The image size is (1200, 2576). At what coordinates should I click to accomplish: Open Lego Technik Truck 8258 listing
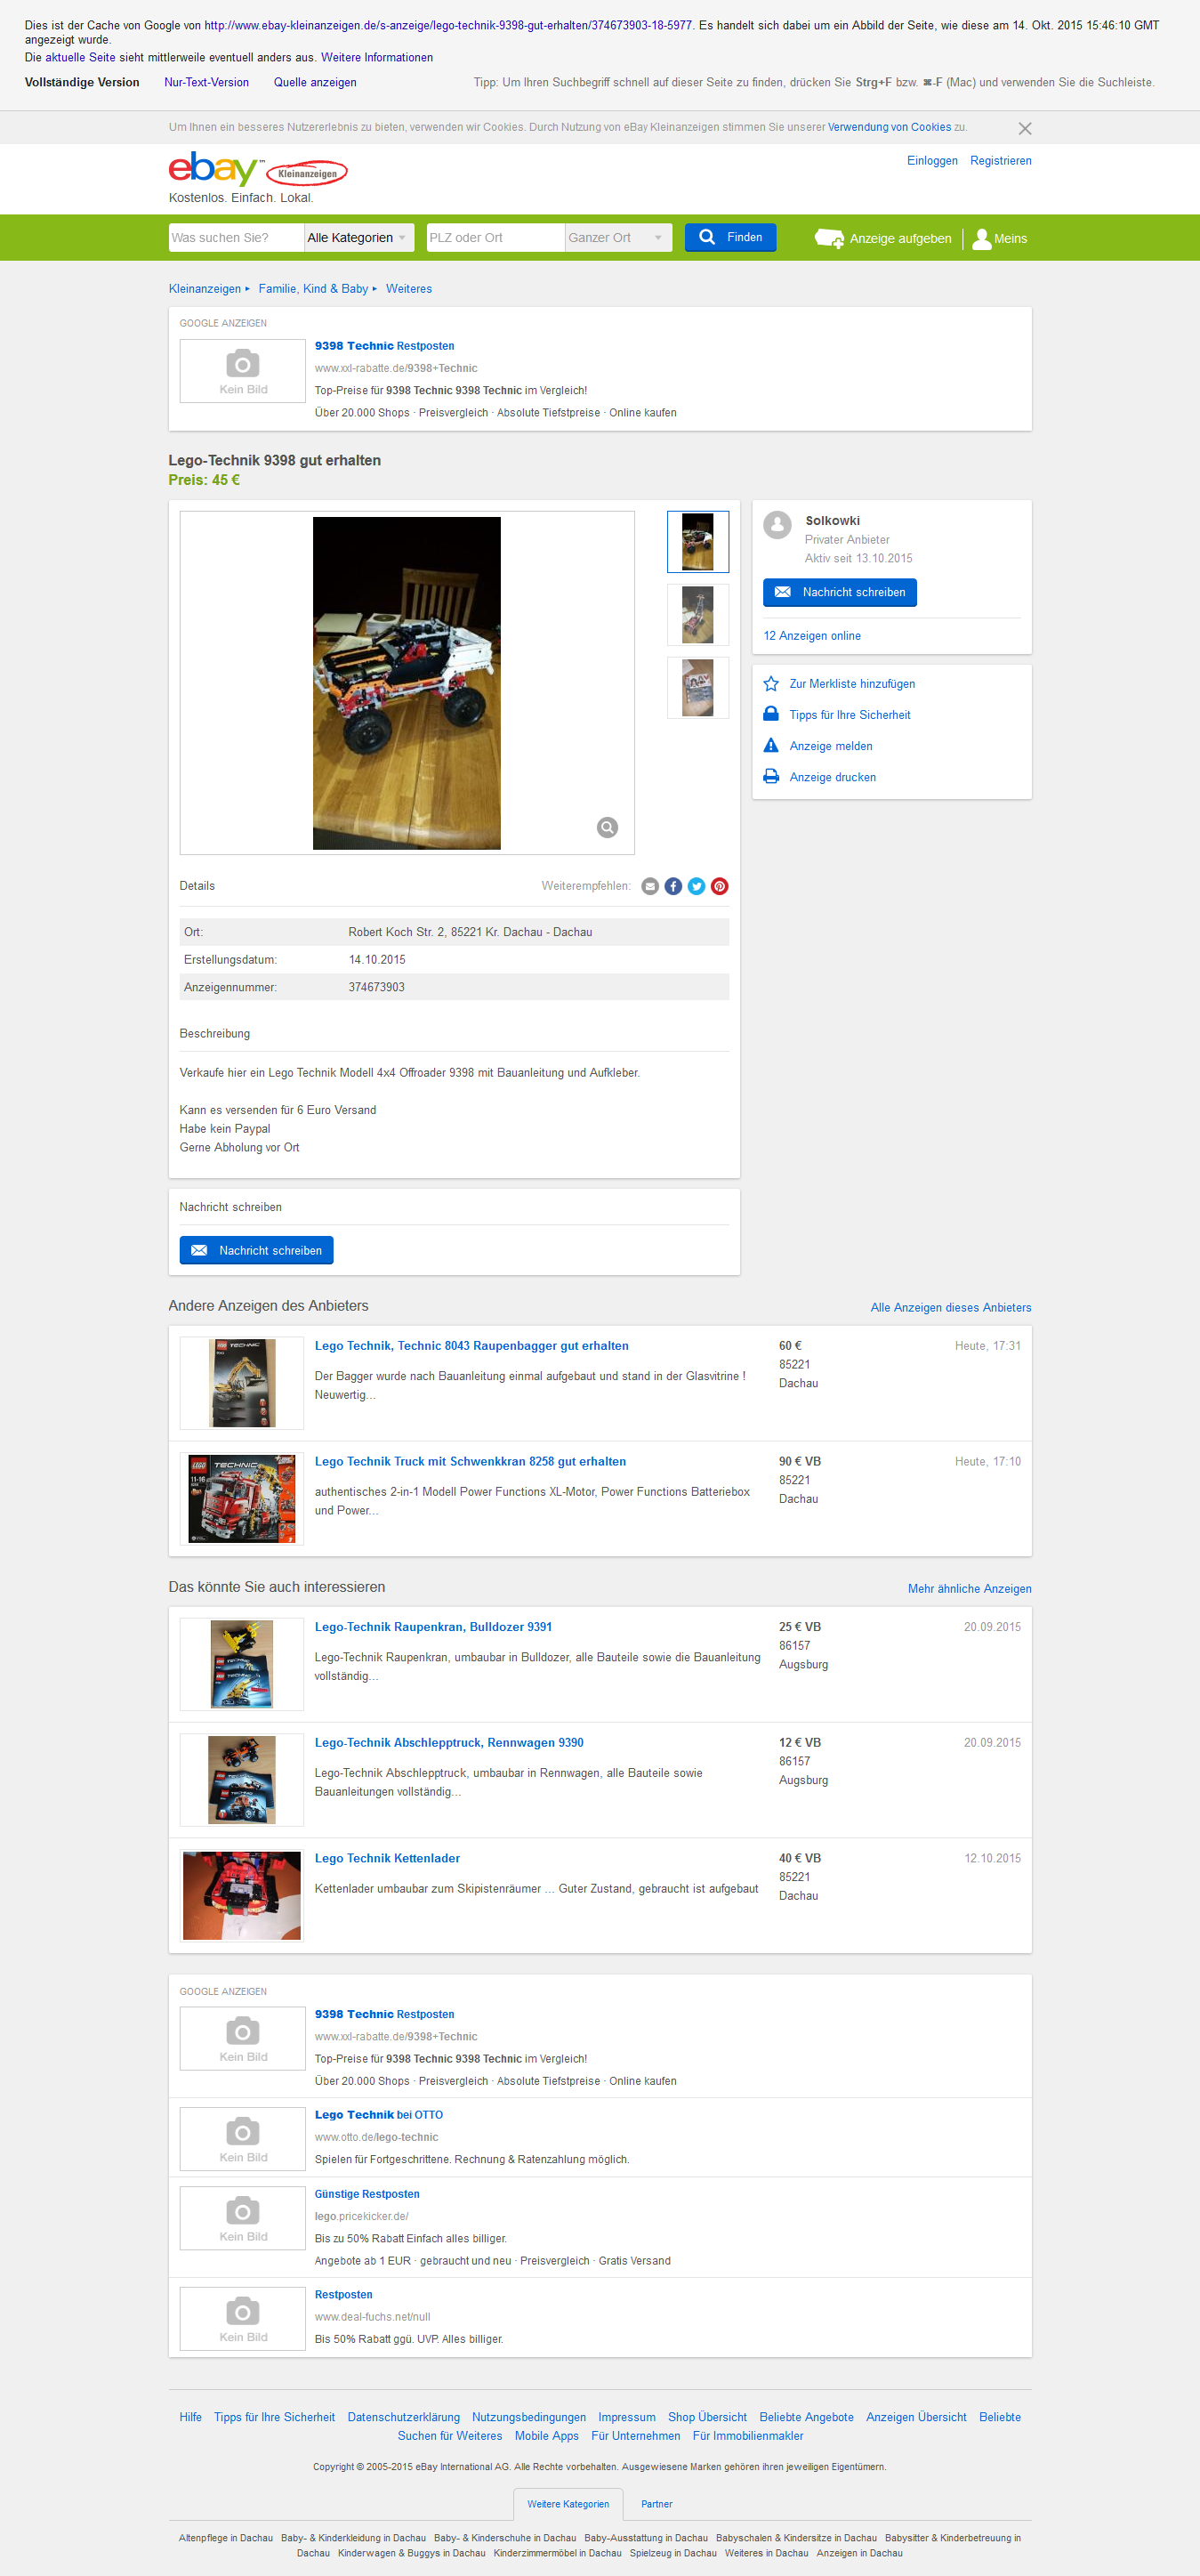click(x=470, y=1462)
